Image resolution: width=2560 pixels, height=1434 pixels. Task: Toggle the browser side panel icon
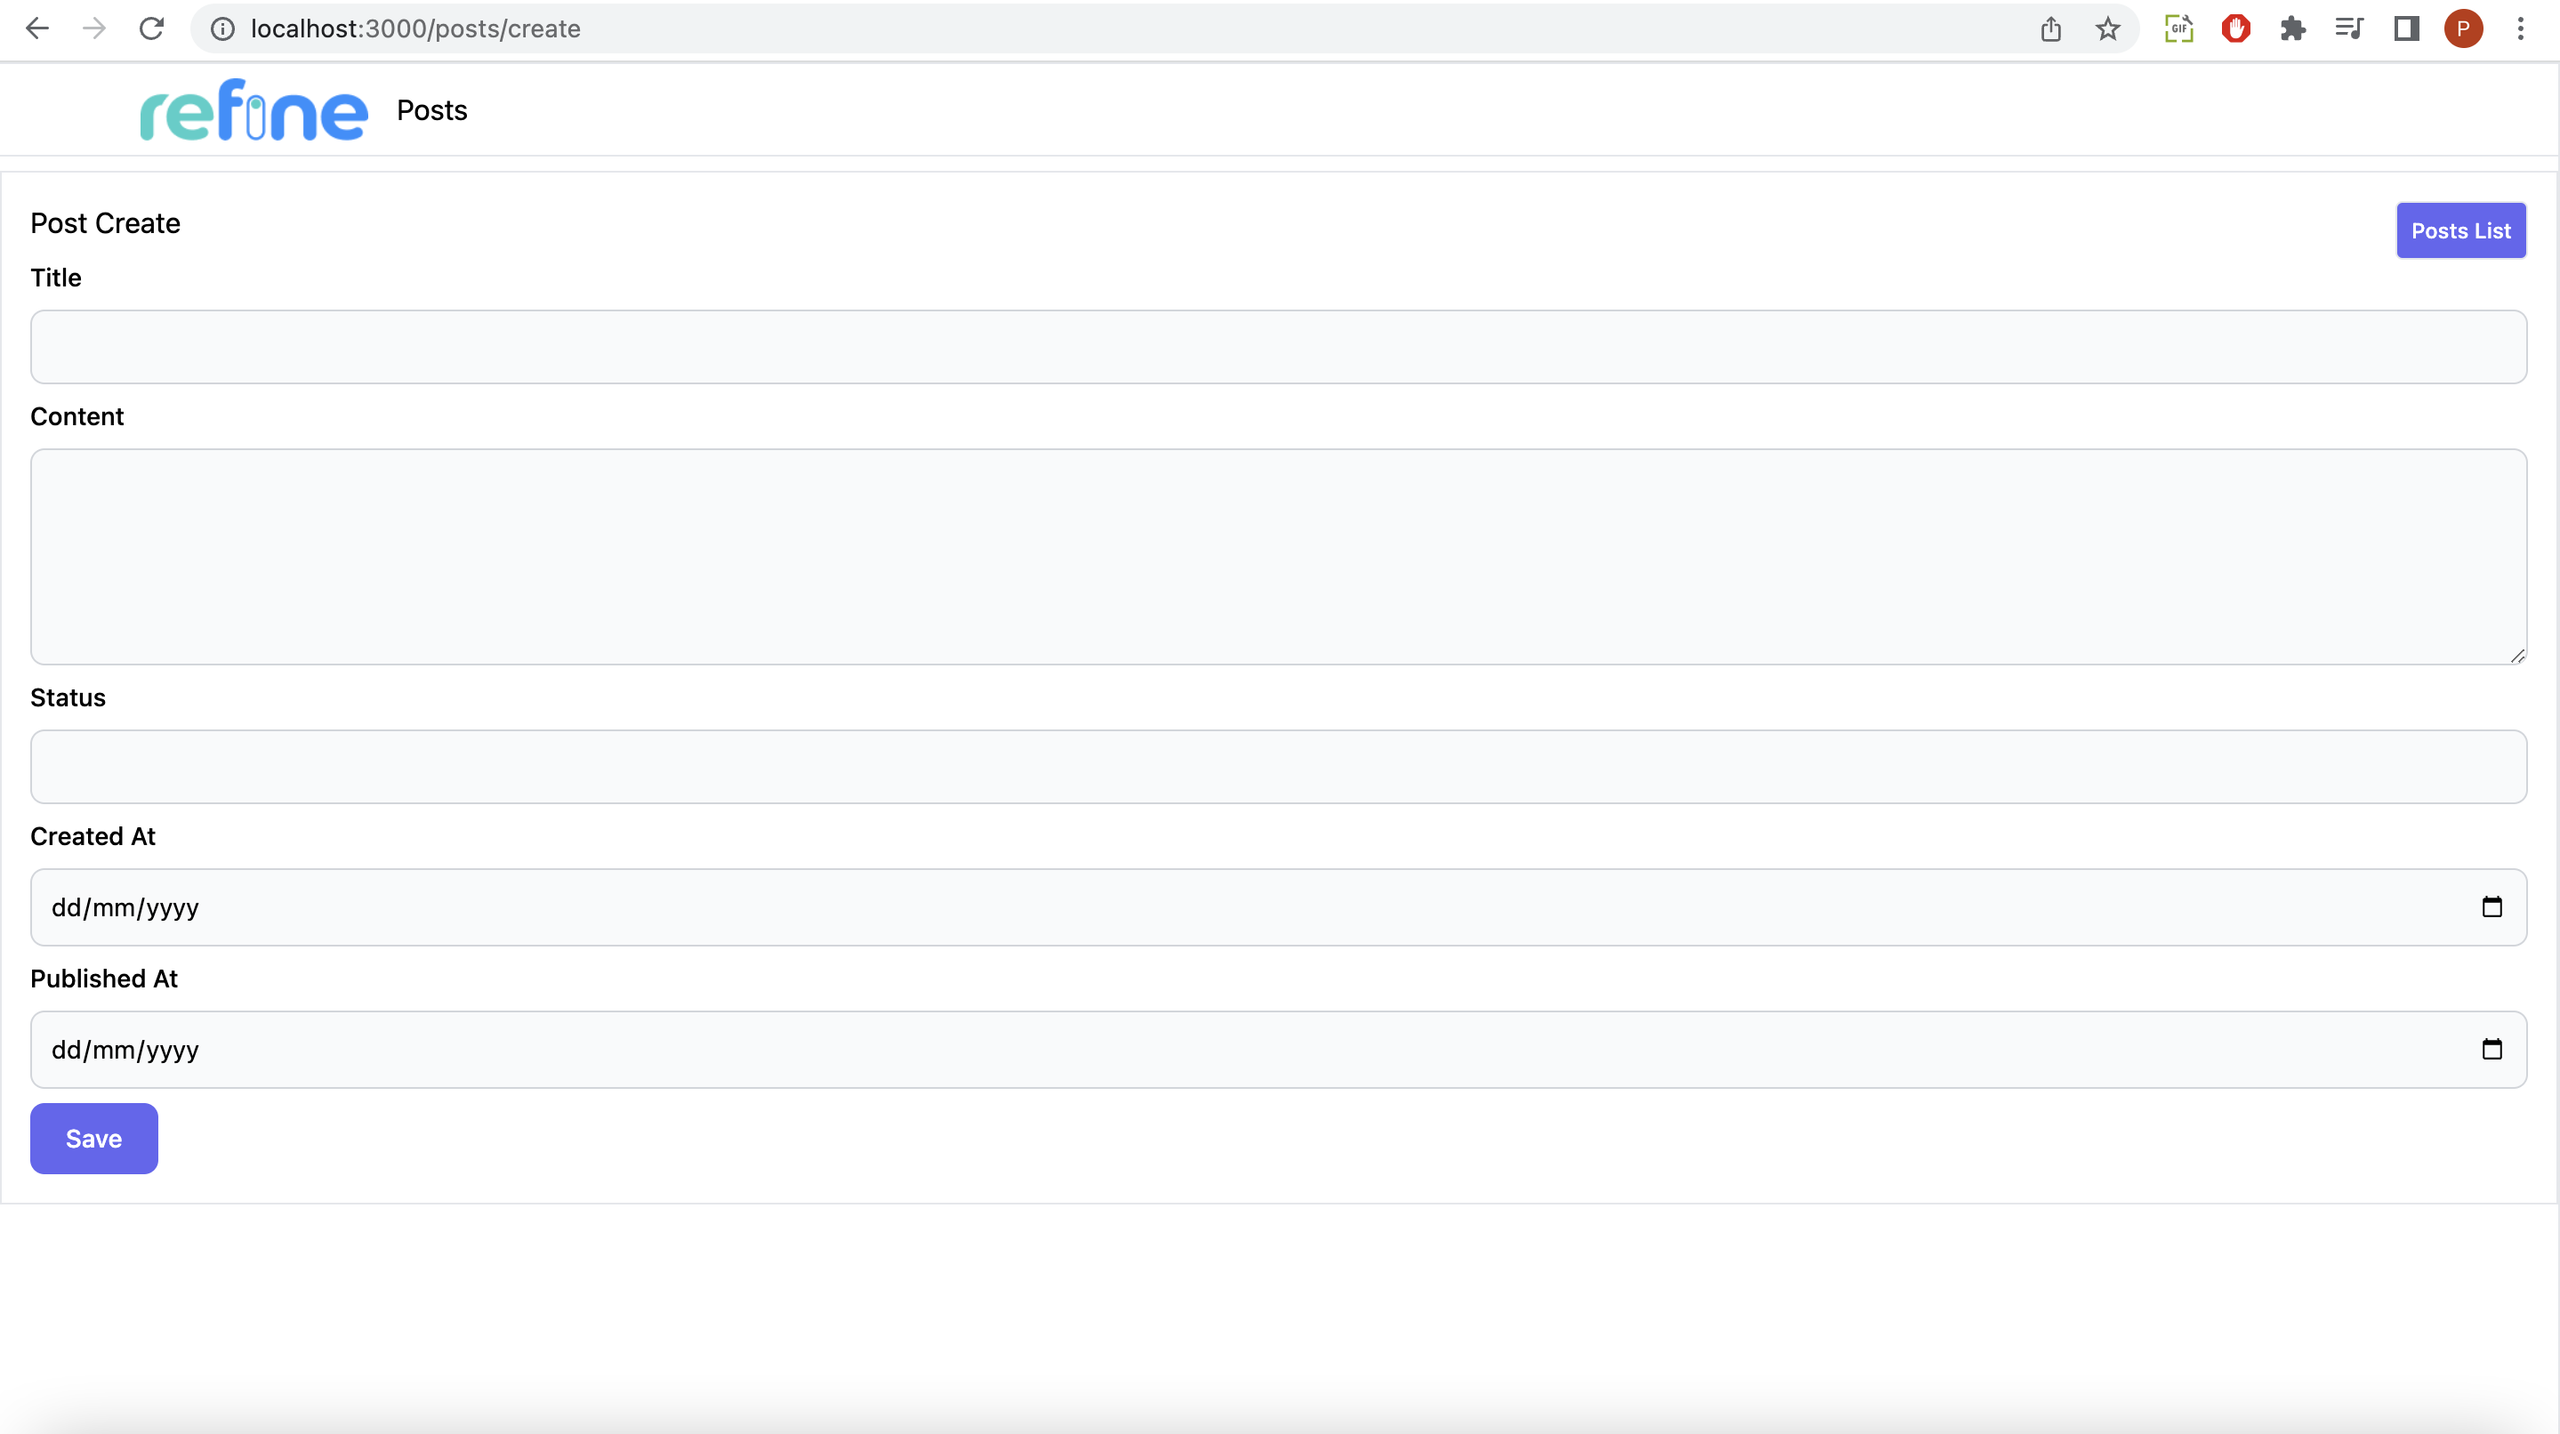2406,28
